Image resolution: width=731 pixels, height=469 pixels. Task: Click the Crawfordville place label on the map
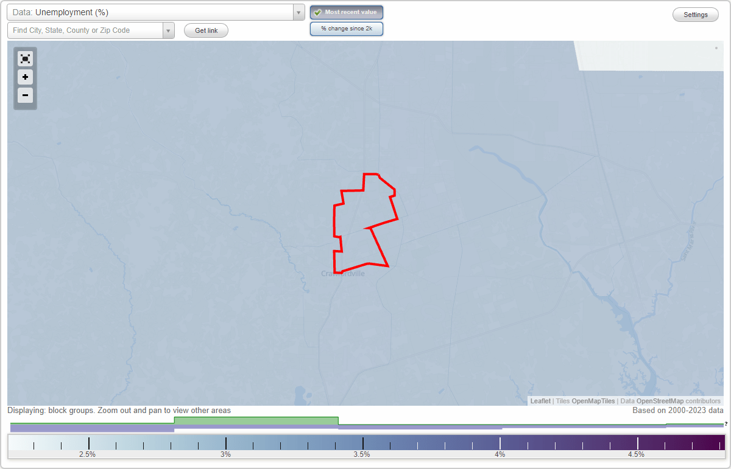pos(342,273)
